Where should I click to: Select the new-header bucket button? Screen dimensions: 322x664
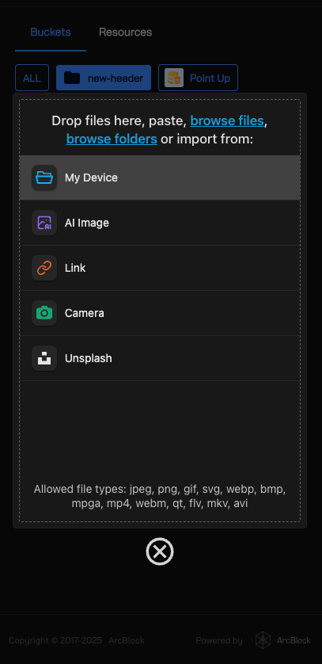(x=104, y=78)
